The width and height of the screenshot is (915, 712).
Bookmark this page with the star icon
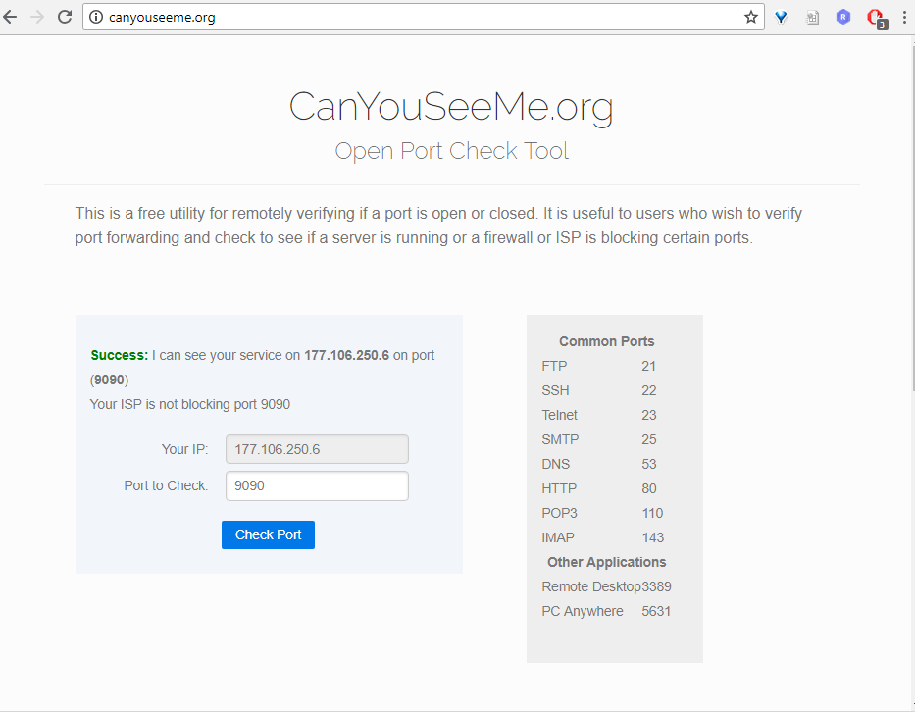pyautogui.click(x=751, y=17)
